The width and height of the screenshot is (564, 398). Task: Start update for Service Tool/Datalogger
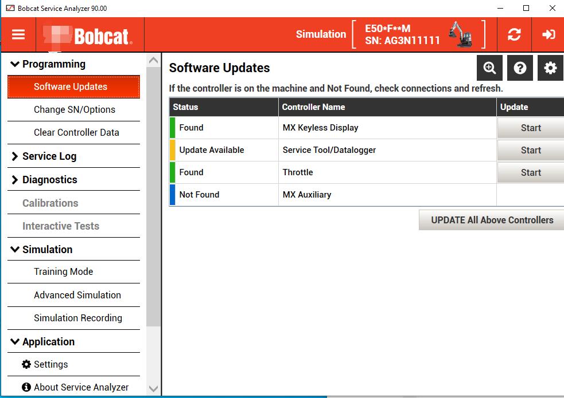coord(531,150)
